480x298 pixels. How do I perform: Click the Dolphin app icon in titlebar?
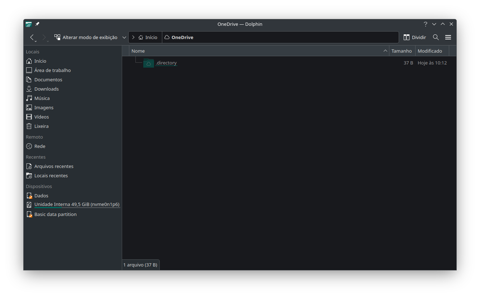point(29,24)
